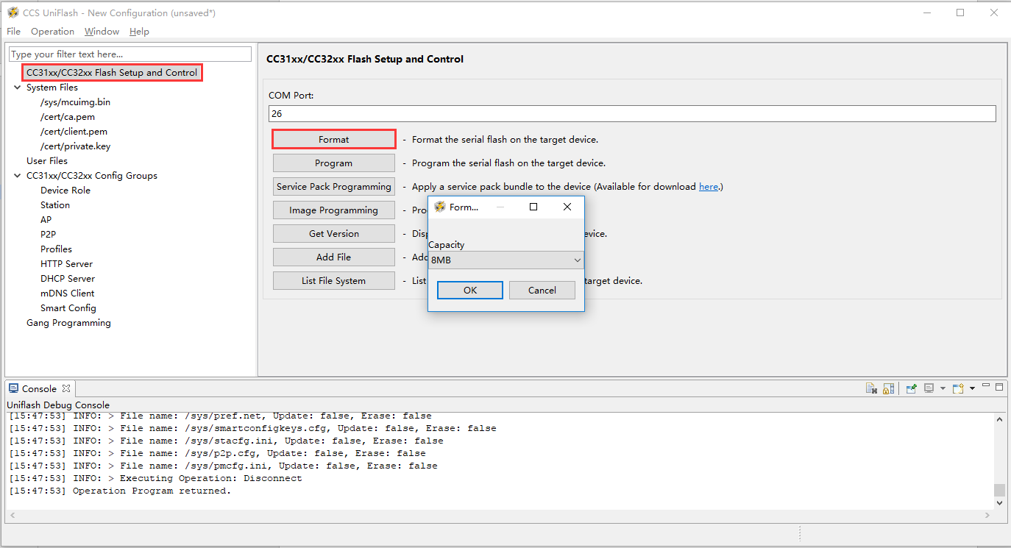Select the Smart Config group

click(68, 308)
